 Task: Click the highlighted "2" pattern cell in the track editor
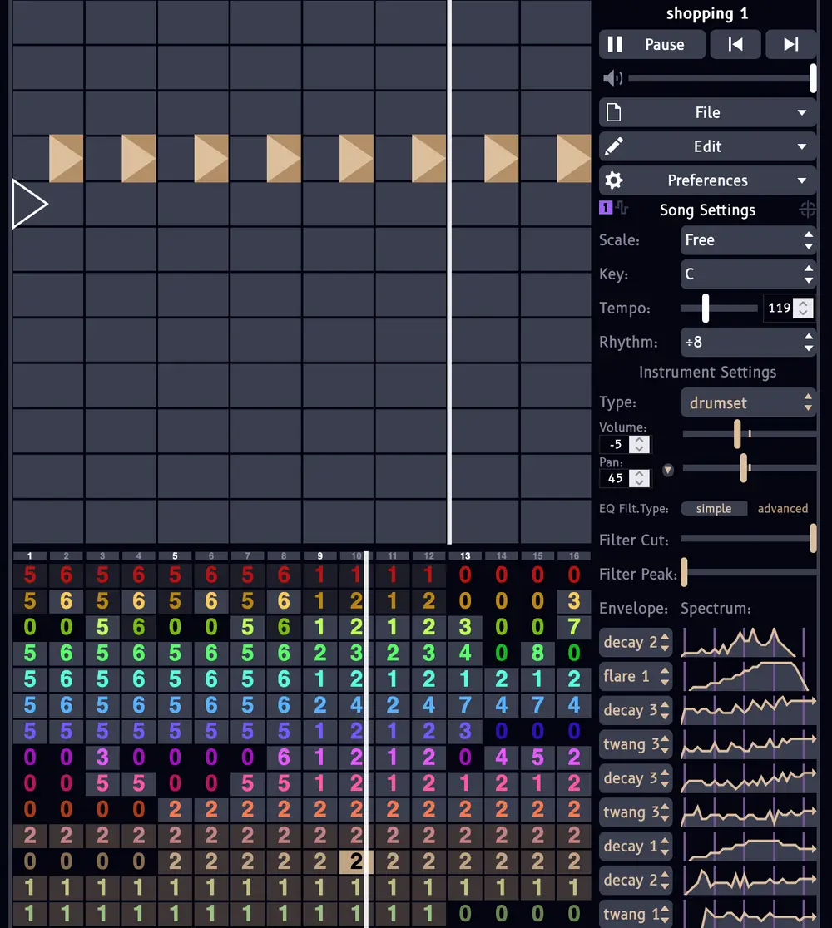(356, 862)
